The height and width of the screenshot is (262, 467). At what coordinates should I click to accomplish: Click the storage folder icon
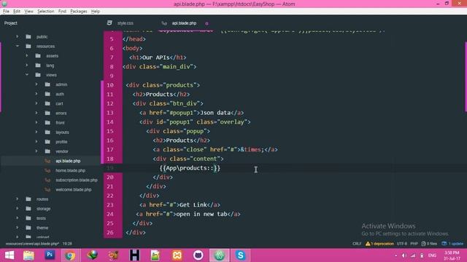pyautogui.click(x=28, y=209)
